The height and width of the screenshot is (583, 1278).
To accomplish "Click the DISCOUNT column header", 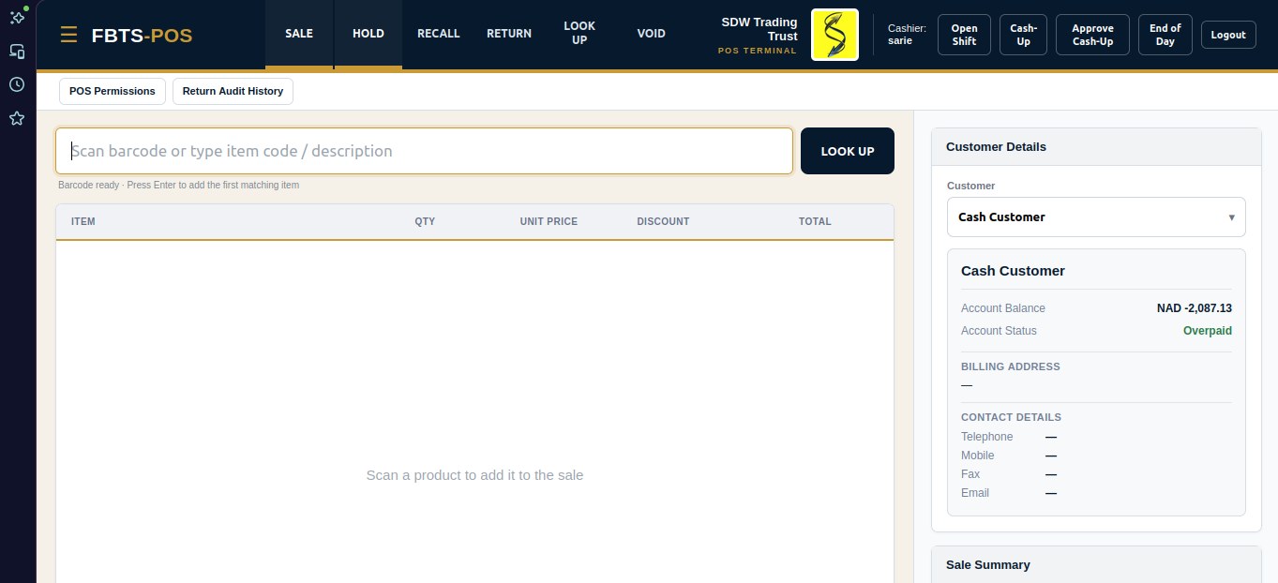I will point(663,221).
